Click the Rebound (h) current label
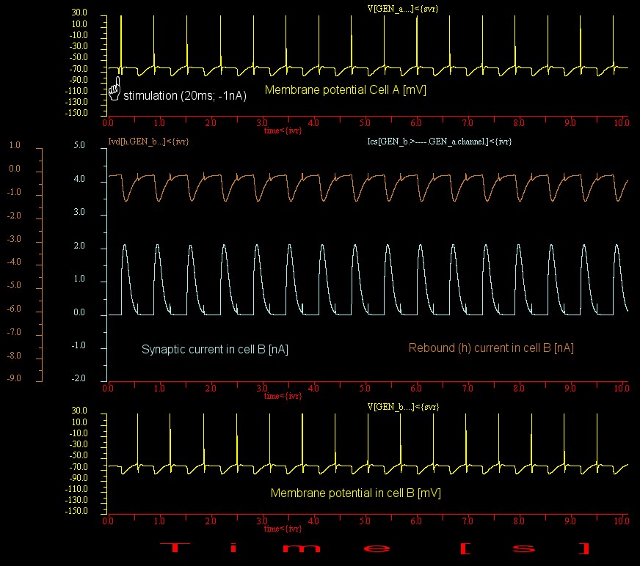Screen dimensions: 640x566 (x=490, y=348)
